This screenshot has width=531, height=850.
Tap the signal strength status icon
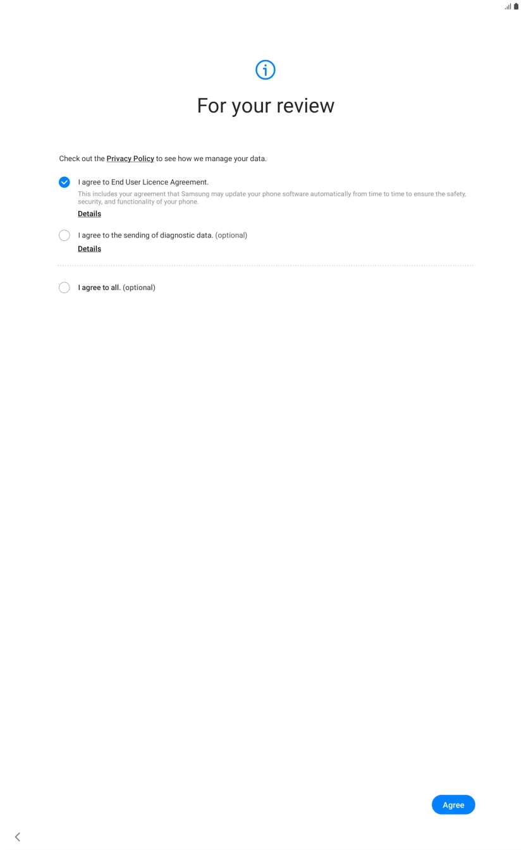pyautogui.click(x=508, y=6)
